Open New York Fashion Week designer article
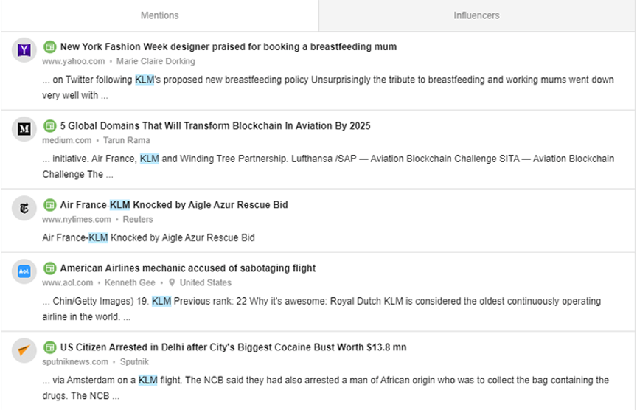 click(228, 47)
